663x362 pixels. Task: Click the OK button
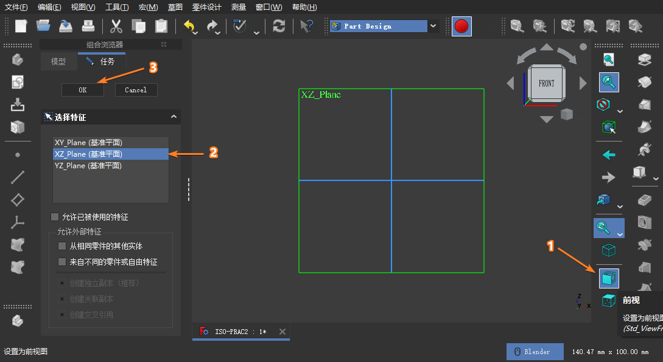[82, 90]
